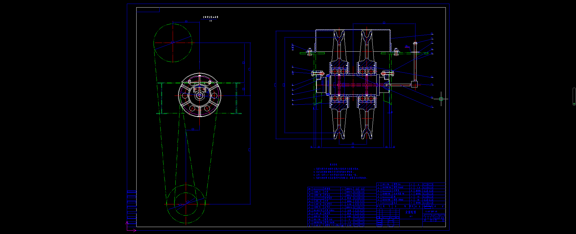576x234 pixels.
Task: Click the technical requirements notes heading
Action: tap(334, 165)
